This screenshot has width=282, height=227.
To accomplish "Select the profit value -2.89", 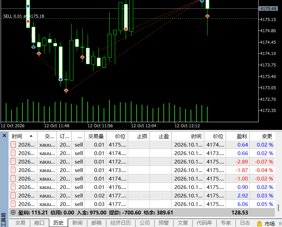I will (x=242, y=162).
